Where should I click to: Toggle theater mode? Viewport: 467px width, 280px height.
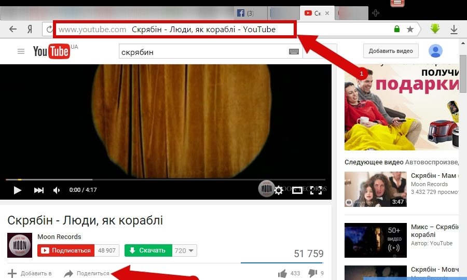(297, 190)
